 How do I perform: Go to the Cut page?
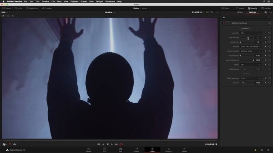pos(105,150)
